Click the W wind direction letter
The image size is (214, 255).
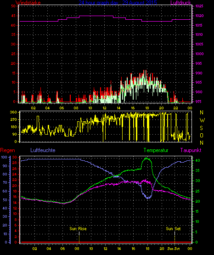(202, 120)
